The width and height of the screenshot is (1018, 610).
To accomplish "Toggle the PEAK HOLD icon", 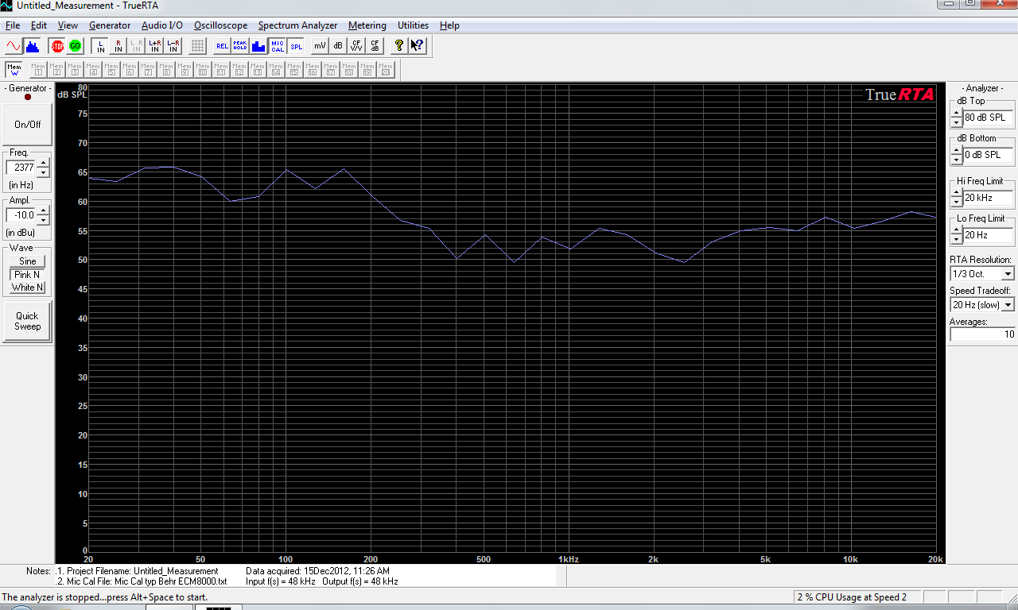I will (240, 46).
